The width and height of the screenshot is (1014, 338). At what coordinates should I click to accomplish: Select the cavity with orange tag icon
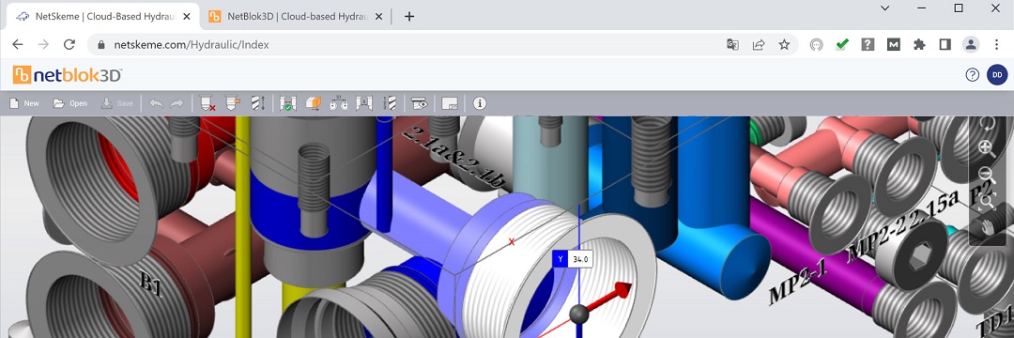click(232, 103)
